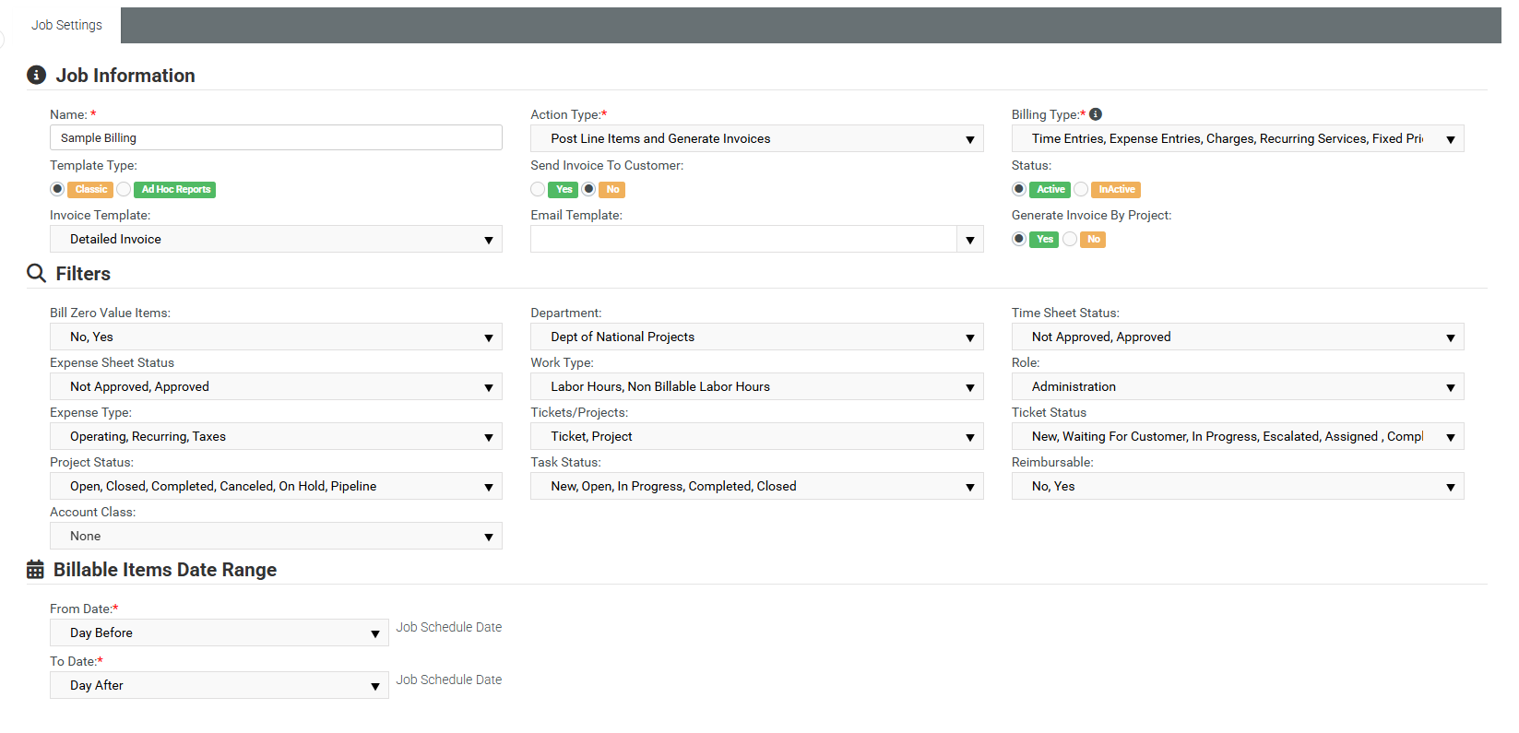Click the Name input field

tap(276, 137)
